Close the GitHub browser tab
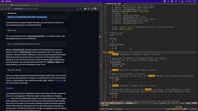The height and width of the screenshot is (111, 198). [32, 5]
